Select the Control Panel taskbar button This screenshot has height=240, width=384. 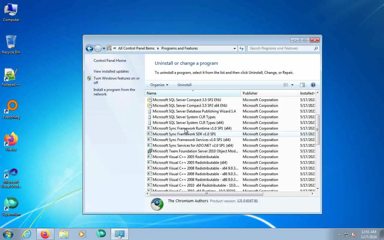point(120,234)
